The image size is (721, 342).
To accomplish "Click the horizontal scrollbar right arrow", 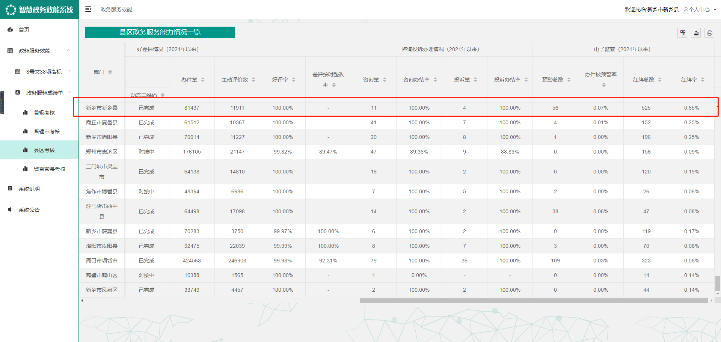I will 711,300.
